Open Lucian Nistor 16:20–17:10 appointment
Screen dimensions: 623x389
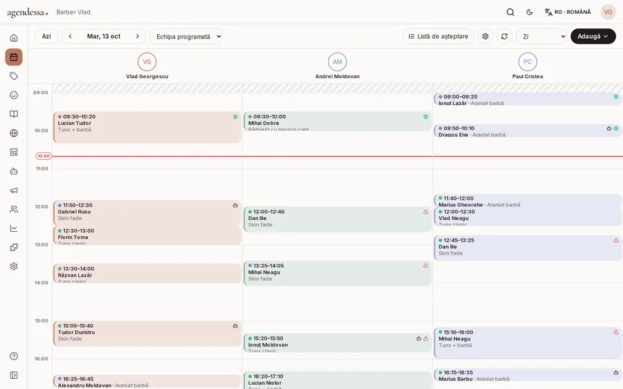pos(338,380)
